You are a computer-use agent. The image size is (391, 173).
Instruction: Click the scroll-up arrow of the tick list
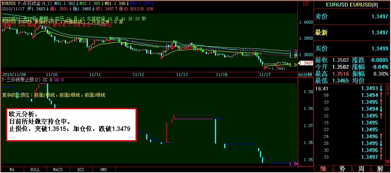(388, 92)
